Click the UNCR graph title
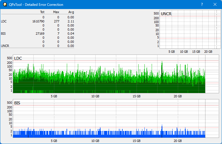The height and width of the screenshot is (144, 222). pos(166,14)
